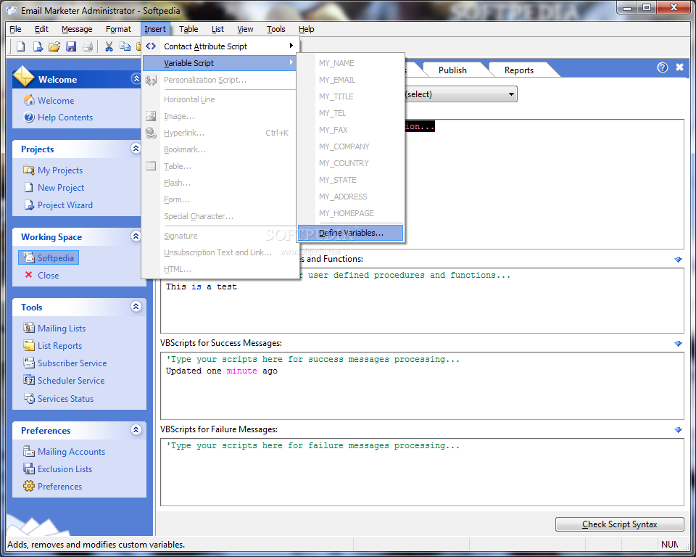Viewport: 696px width, 557px height.
Task: Open the Table menu
Action: (188, 29)
